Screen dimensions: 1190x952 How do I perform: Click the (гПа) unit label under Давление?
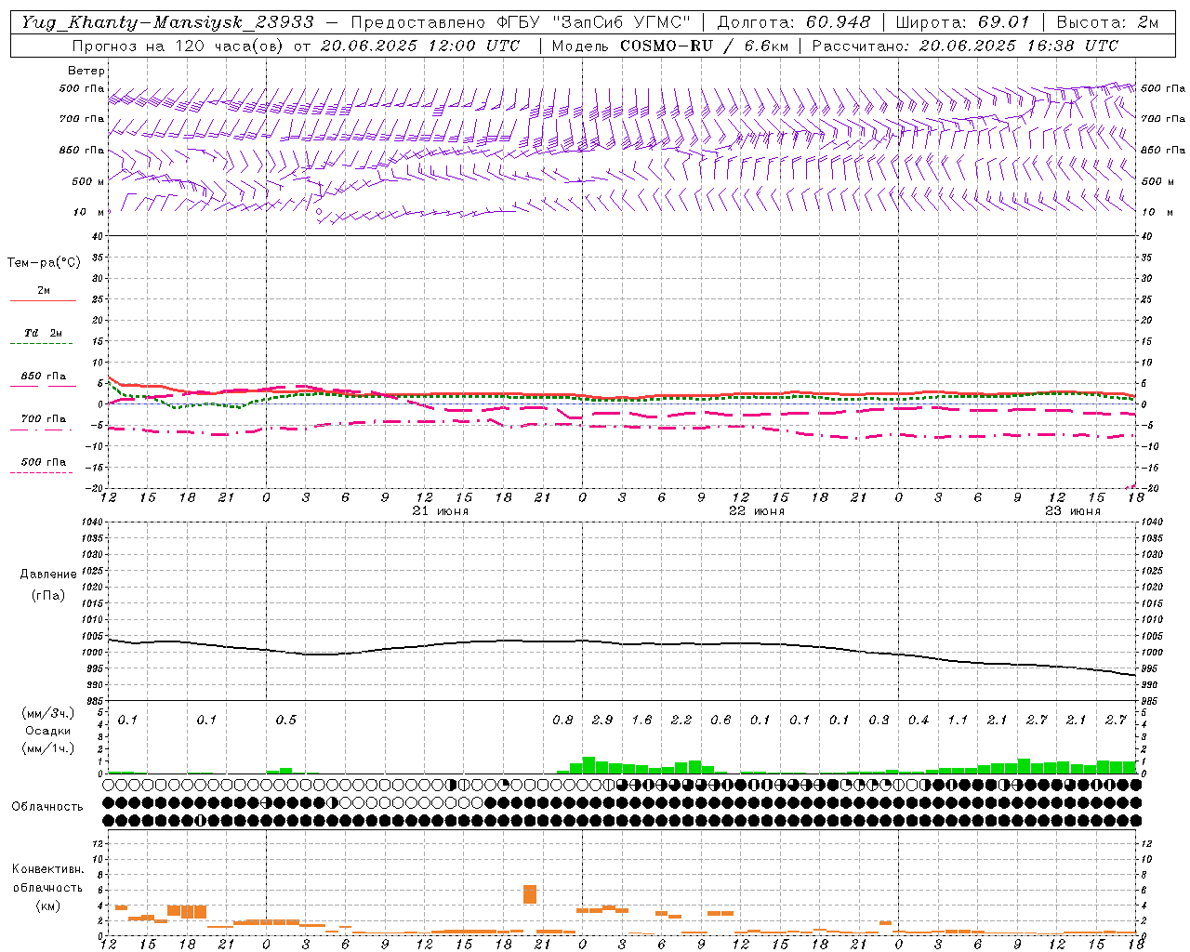(47, 596)
